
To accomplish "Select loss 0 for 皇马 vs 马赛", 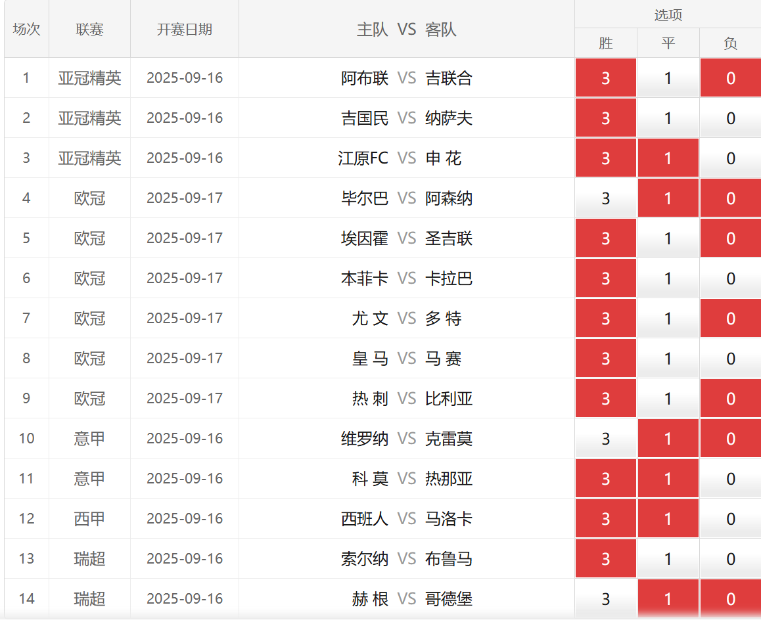I will pyautogui.click(x=730, y=358).
